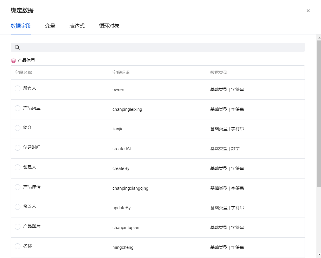Click the 创建时间 field name
321x258 pixels.
(x=32, y=147)
